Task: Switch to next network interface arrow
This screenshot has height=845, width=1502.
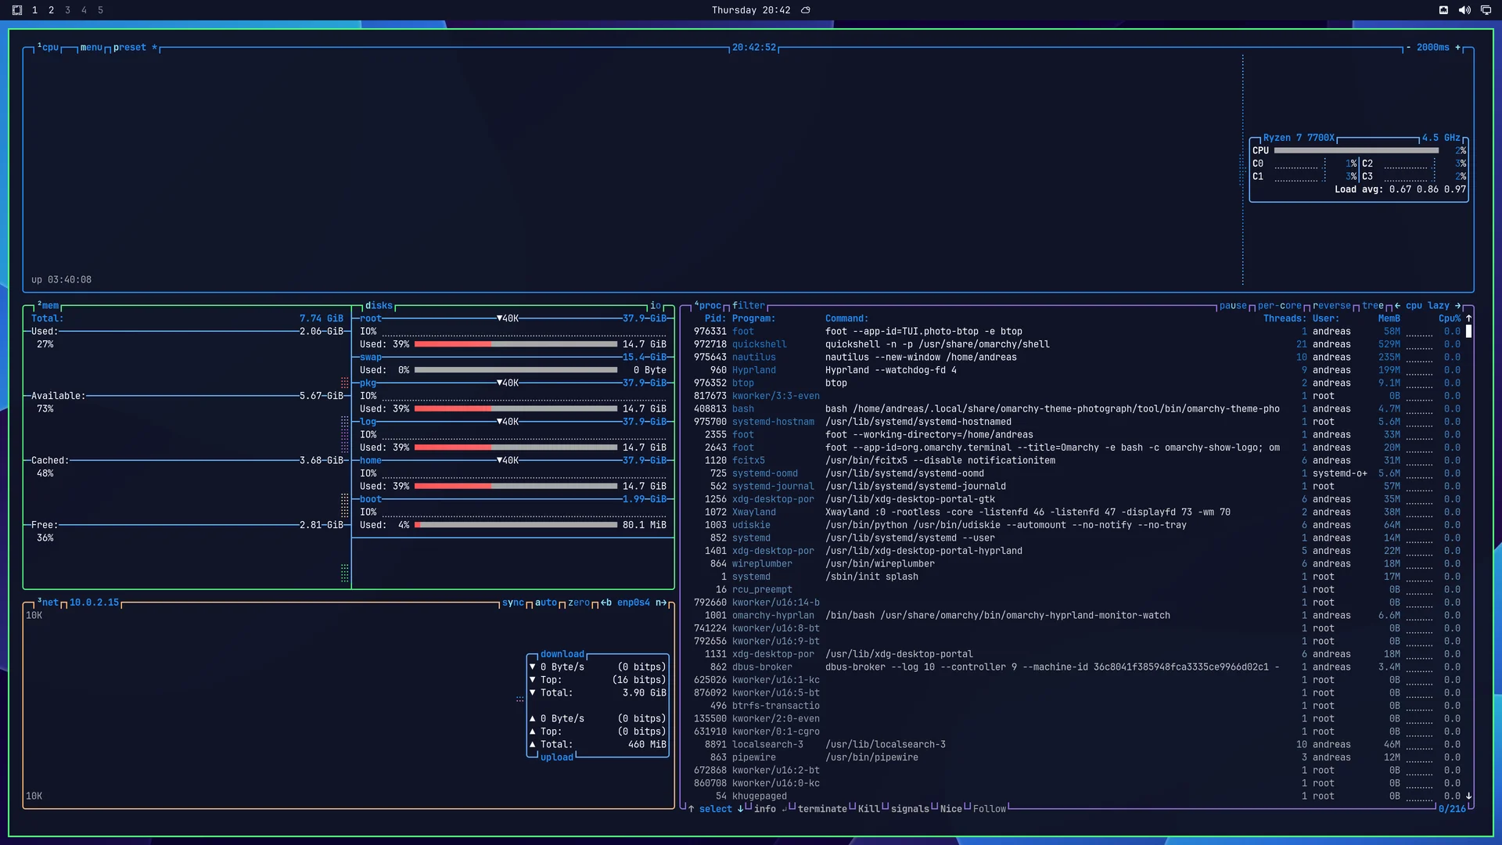Action: (x=661, y=602)
